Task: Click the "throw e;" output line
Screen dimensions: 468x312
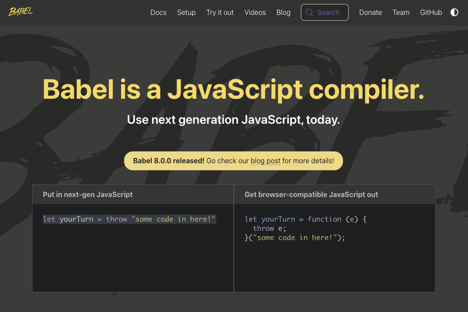Action: coord(269,228)
